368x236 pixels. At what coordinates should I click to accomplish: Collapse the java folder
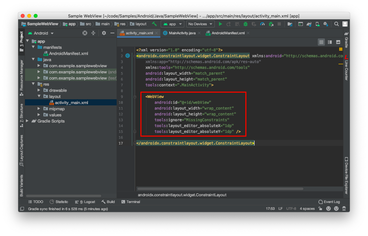point(33,59)
